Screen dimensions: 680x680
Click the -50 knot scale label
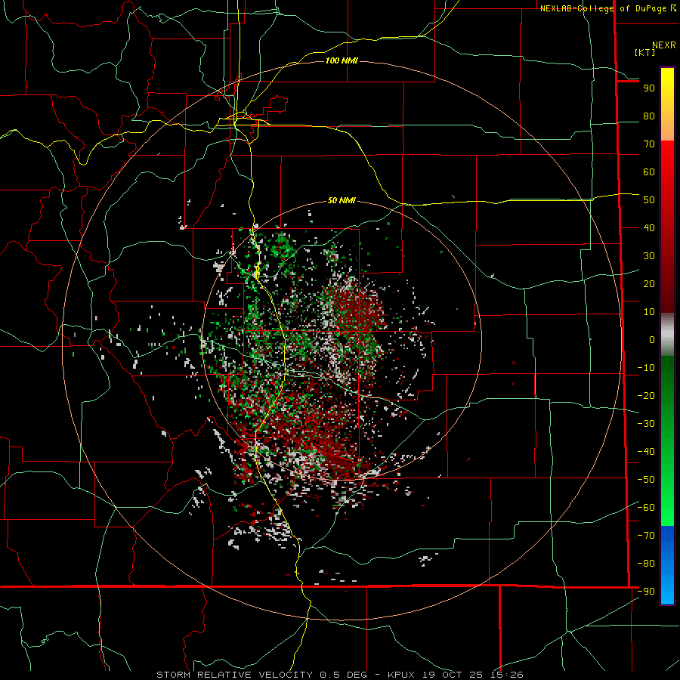[x=646, y=480]
